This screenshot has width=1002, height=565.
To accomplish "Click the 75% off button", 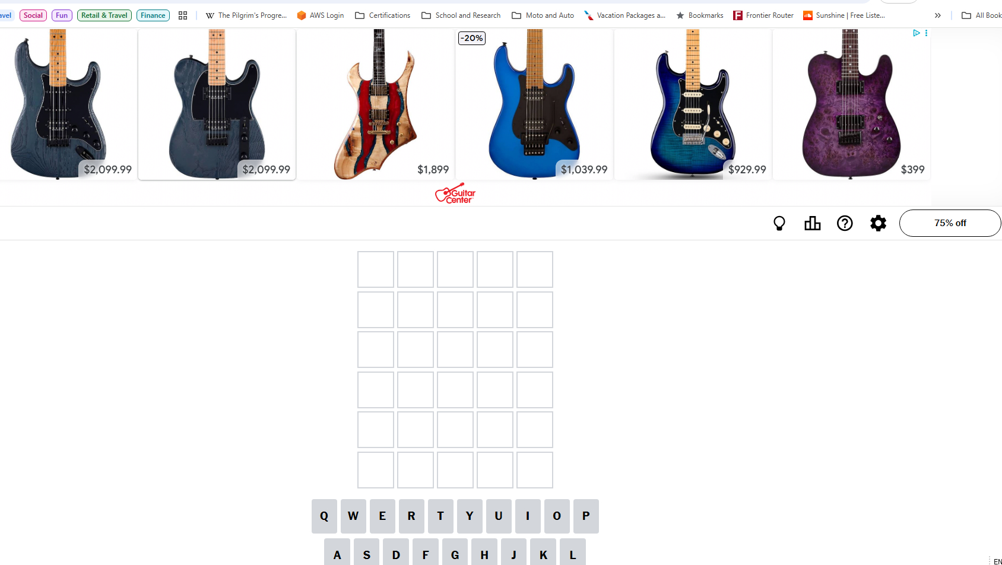I will click(950, 223).
